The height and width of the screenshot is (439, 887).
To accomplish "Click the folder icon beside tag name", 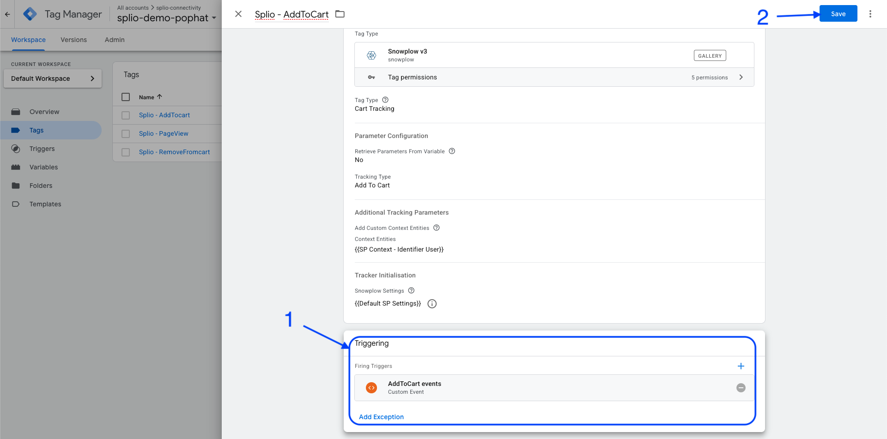I will coord(340,14).
